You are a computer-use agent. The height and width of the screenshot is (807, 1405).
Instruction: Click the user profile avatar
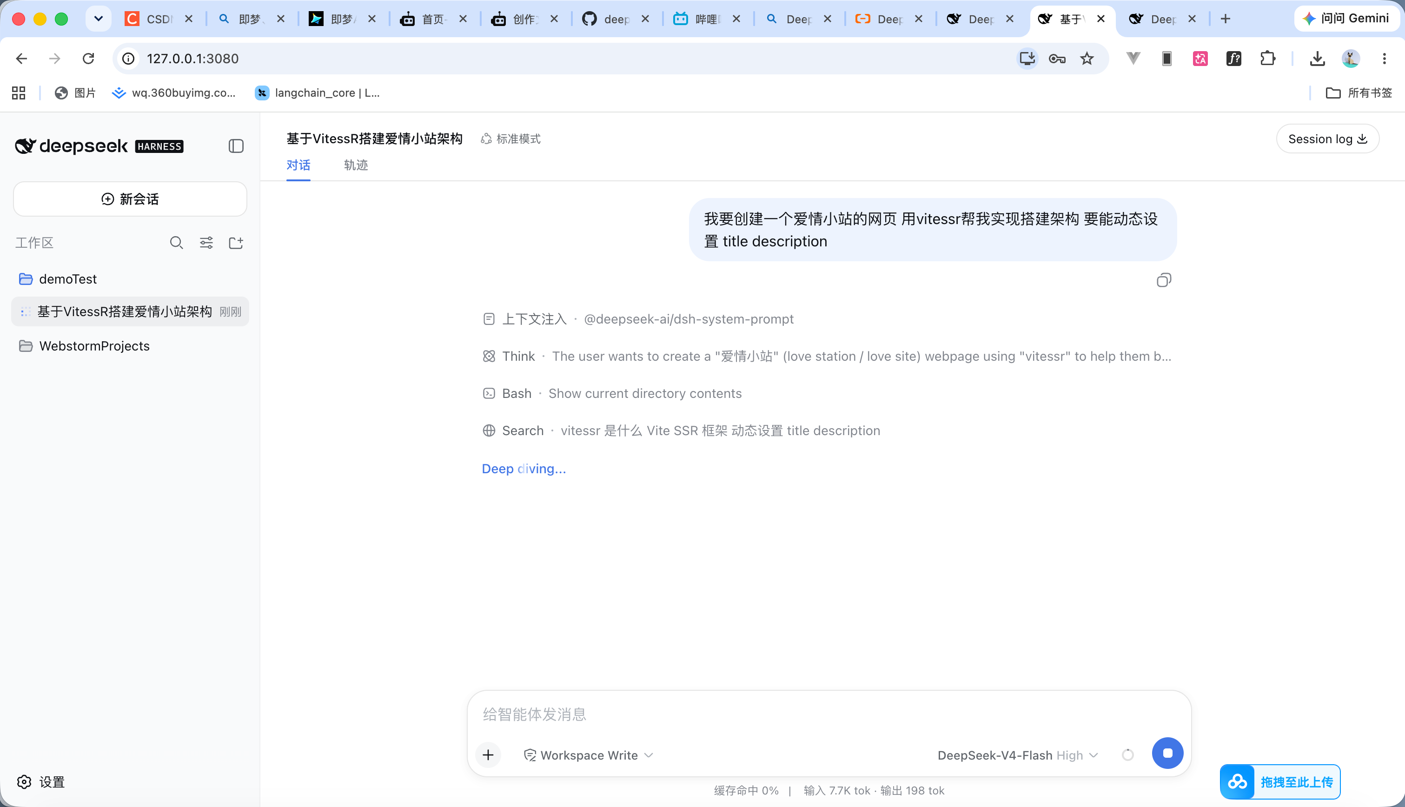(x=1351, y=58)
